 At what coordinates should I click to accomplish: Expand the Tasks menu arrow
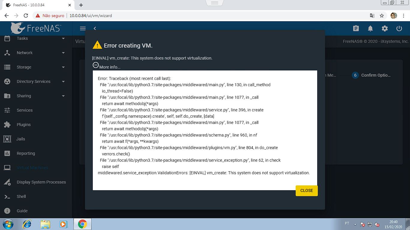63,38
